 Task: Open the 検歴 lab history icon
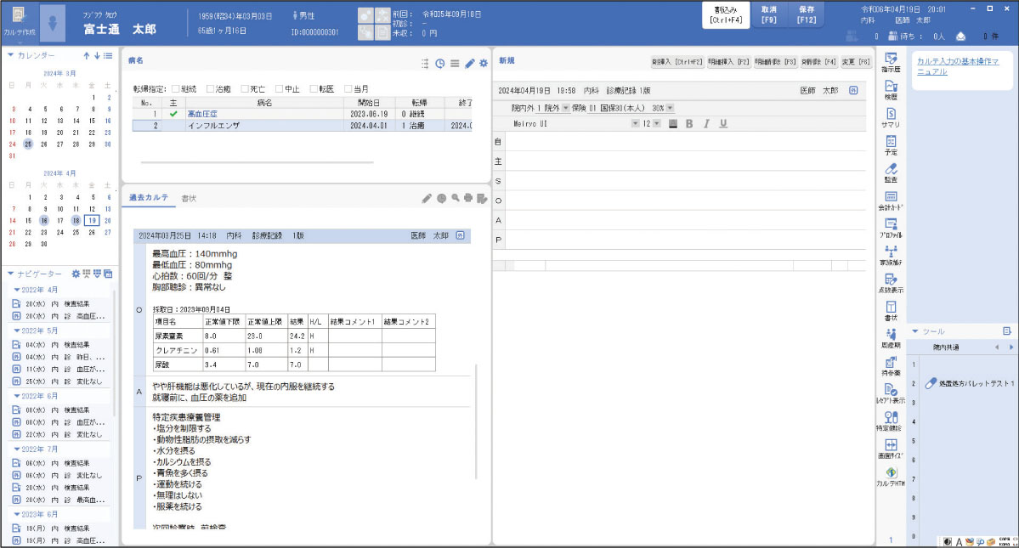(891, 89)
